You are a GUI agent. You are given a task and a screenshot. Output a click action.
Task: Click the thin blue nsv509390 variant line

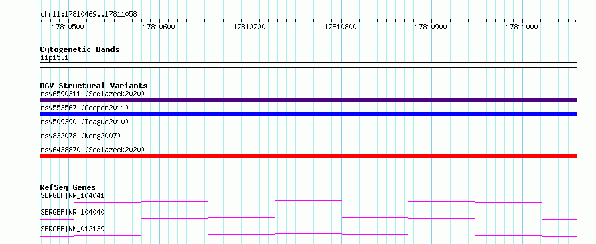[308, 128]
